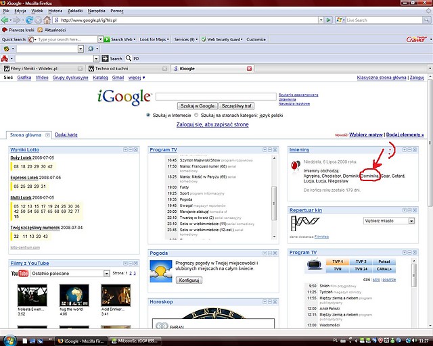Close the Pogoda gadget
433x346 pixels.
pyautogui.click(x=275, y=253)
